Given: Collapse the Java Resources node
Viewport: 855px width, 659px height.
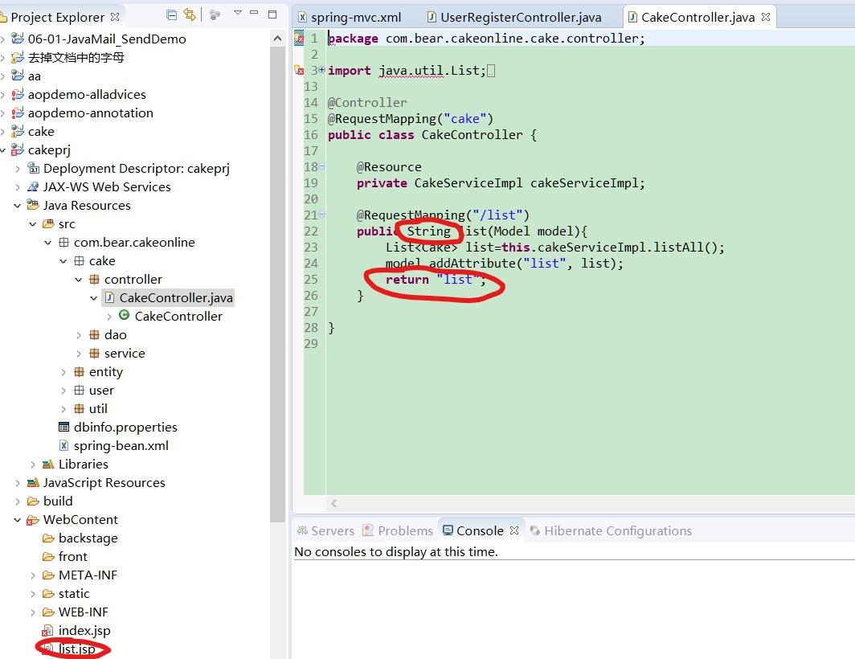Looking at the screenshot, I should pos(18,206).
